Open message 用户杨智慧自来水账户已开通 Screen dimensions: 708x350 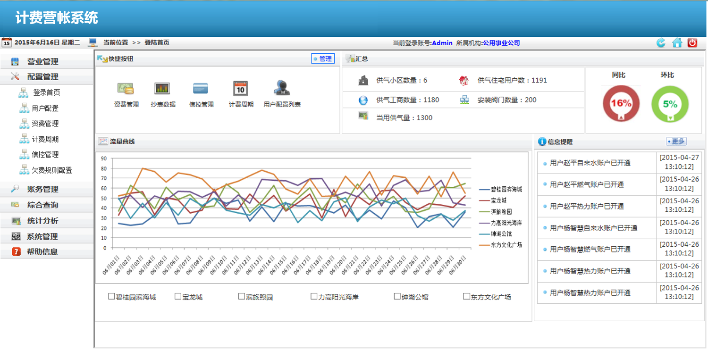[594, 228]
